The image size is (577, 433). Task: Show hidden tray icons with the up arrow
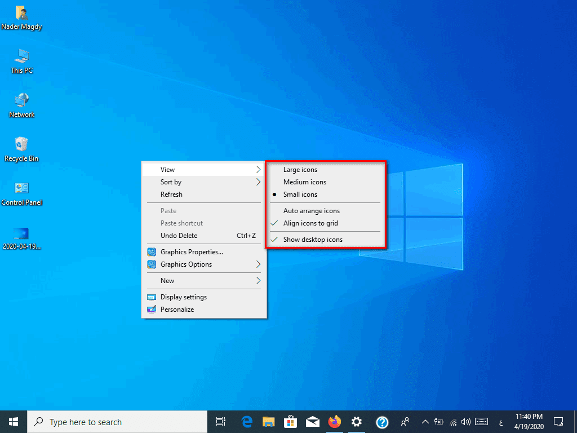(x=425, y=422)
